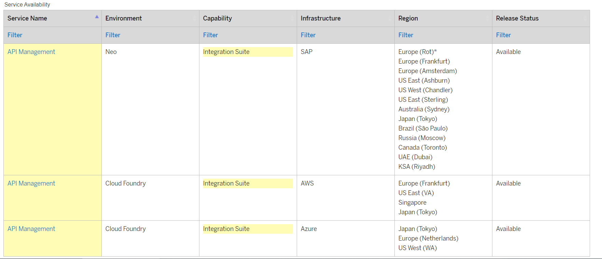Sort table by Capability column header
The width and height of the screenshot is (602, 259).
tap(218, 18)
